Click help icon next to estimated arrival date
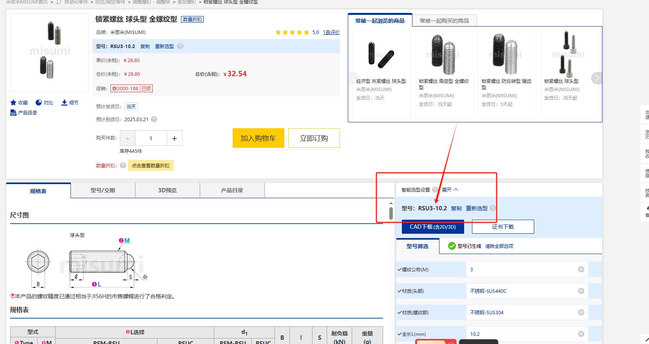This screenshot has width=649, height=344. 154,119
